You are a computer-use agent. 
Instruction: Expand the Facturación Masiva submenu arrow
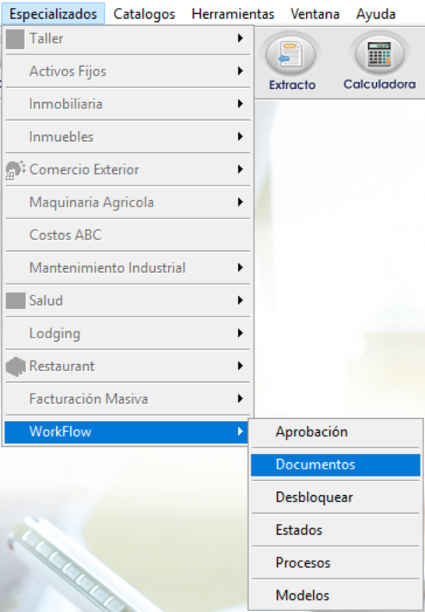(241, 399)
